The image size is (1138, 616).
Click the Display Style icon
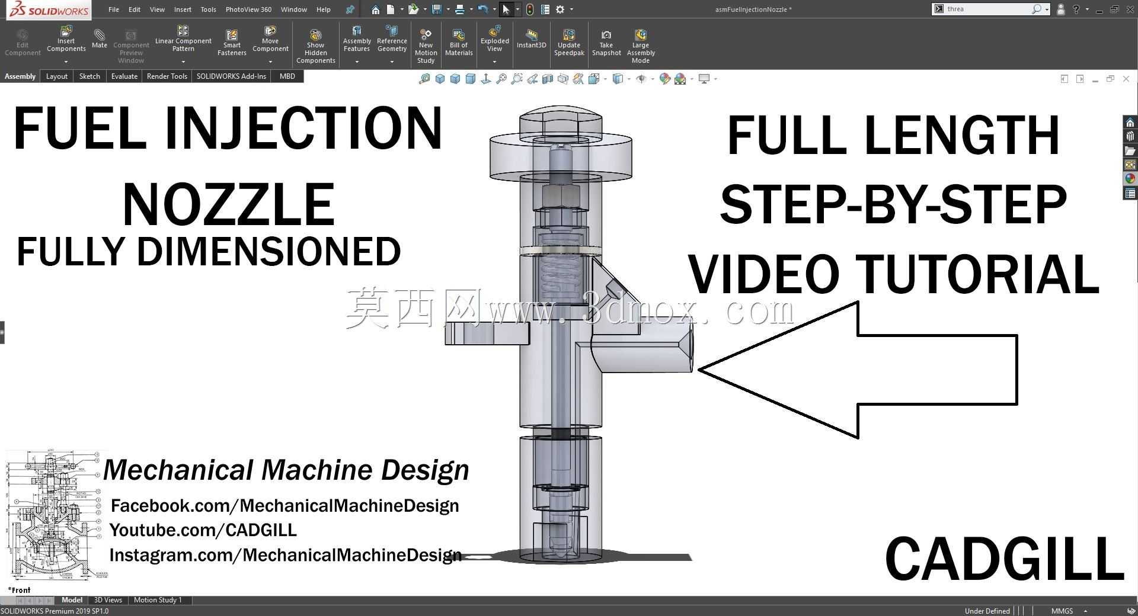[618, 79]
